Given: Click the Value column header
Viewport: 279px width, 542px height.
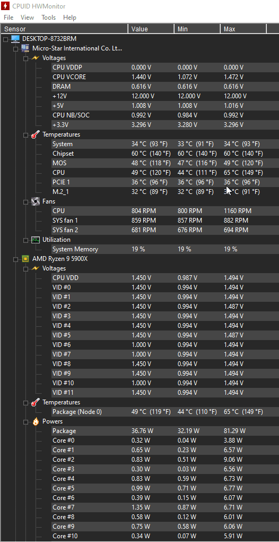Looking at the screenshot, I should pos(151,29).
